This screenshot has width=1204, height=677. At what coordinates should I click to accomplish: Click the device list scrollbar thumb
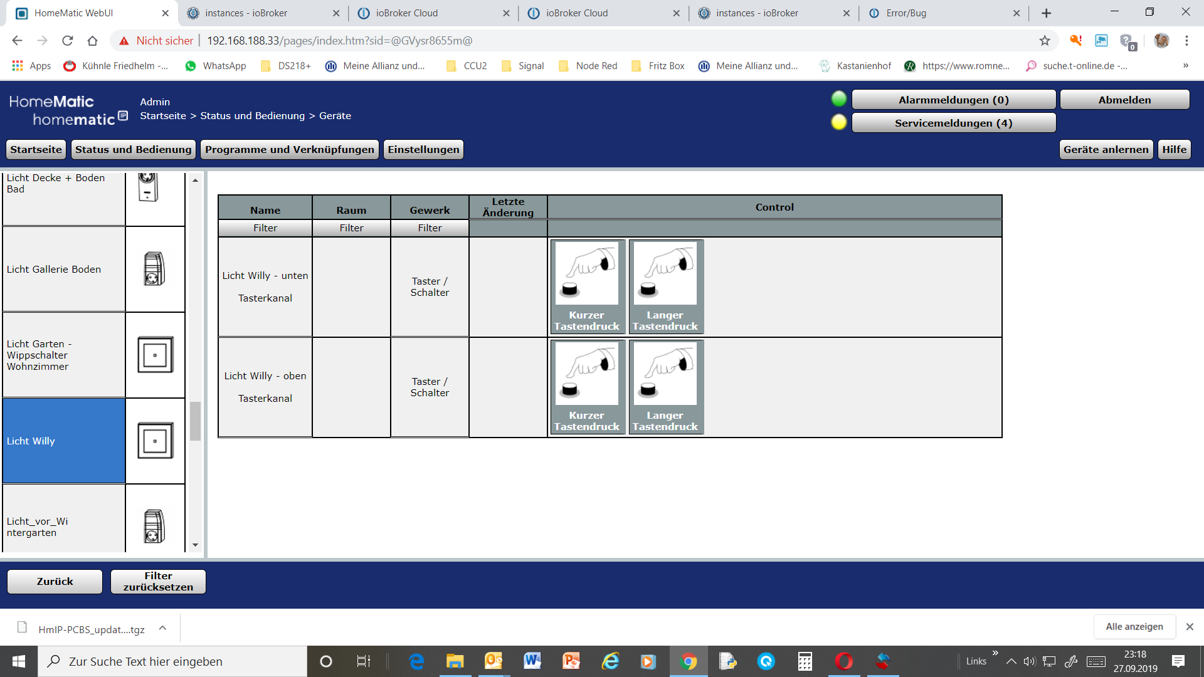195,421
